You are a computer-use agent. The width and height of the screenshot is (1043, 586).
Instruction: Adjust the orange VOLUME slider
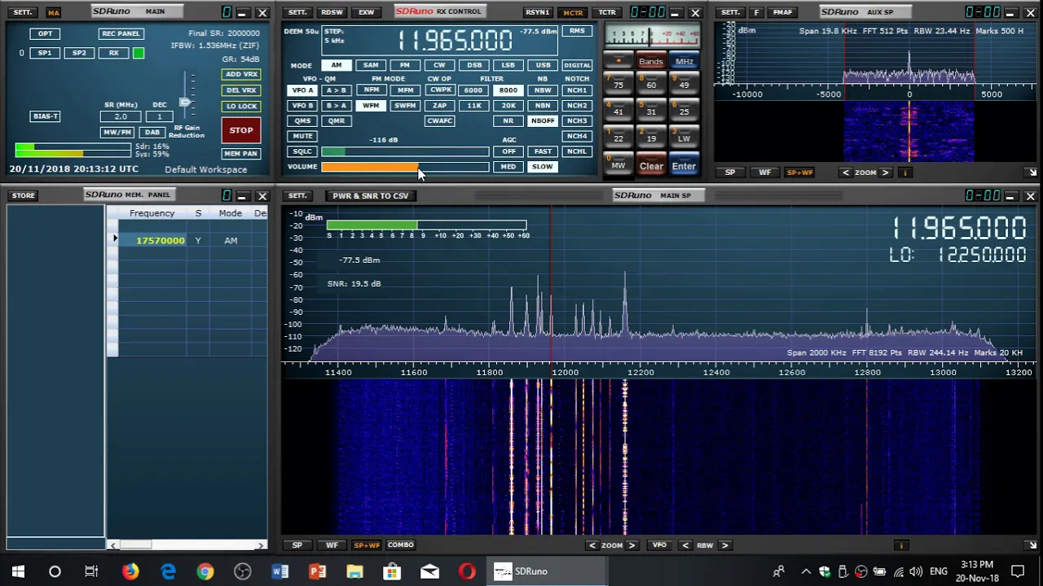click(x=405, y=167)
